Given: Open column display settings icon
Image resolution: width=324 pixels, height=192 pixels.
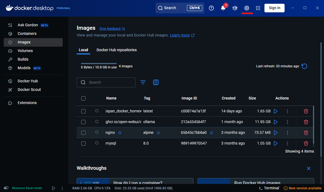Looking at the screenshot, I should tap(156, 82).
